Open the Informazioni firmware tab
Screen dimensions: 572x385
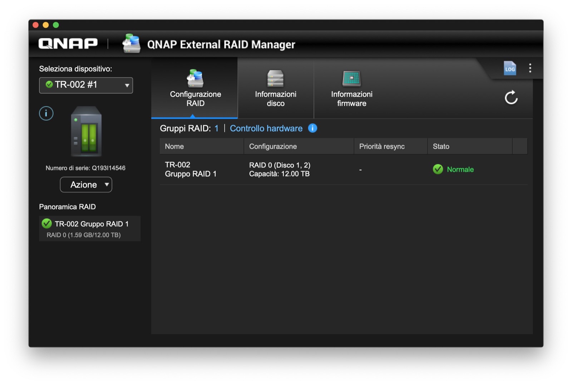click(x=351, y=88)
